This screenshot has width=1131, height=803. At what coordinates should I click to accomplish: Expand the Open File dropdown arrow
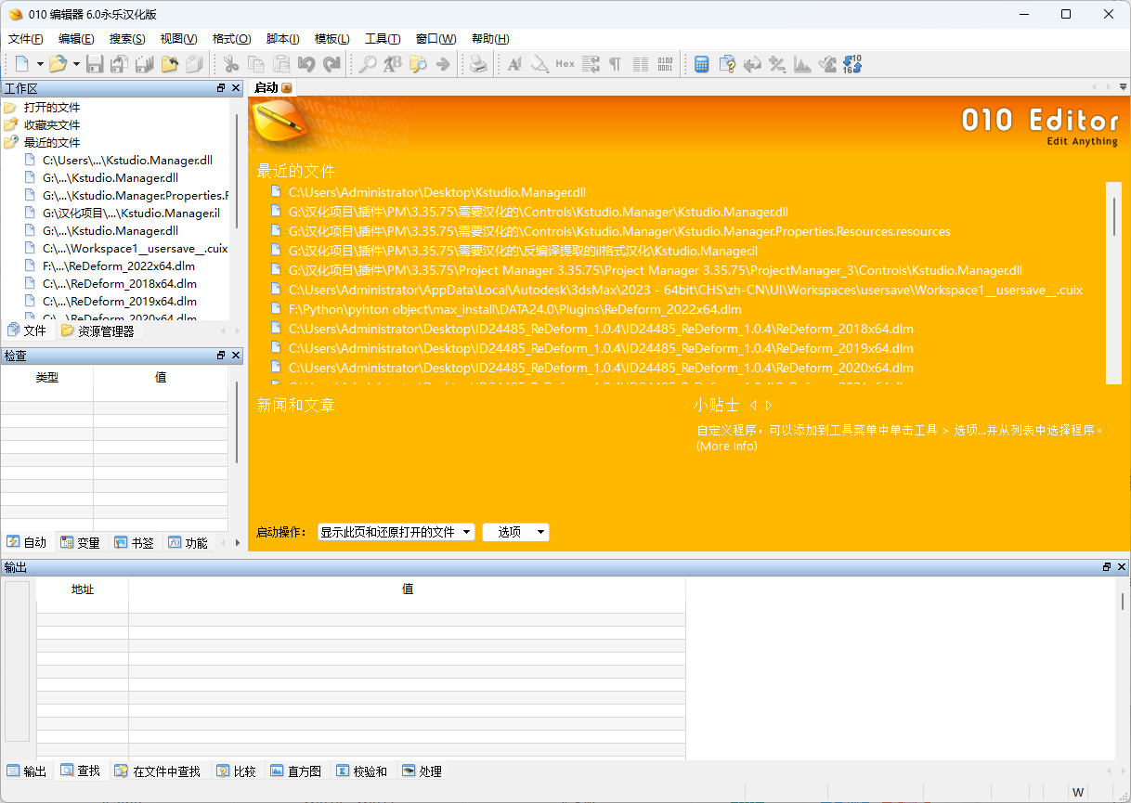pyautogui.click(x=76, y=64)
